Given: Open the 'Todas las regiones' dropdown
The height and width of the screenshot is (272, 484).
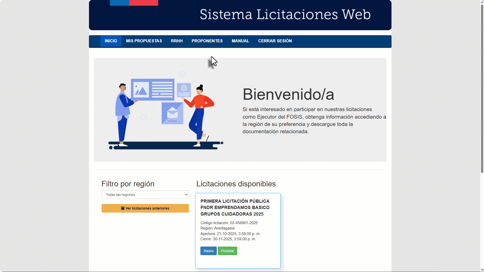Looking at the screenshot, I should tap(145, 195).
